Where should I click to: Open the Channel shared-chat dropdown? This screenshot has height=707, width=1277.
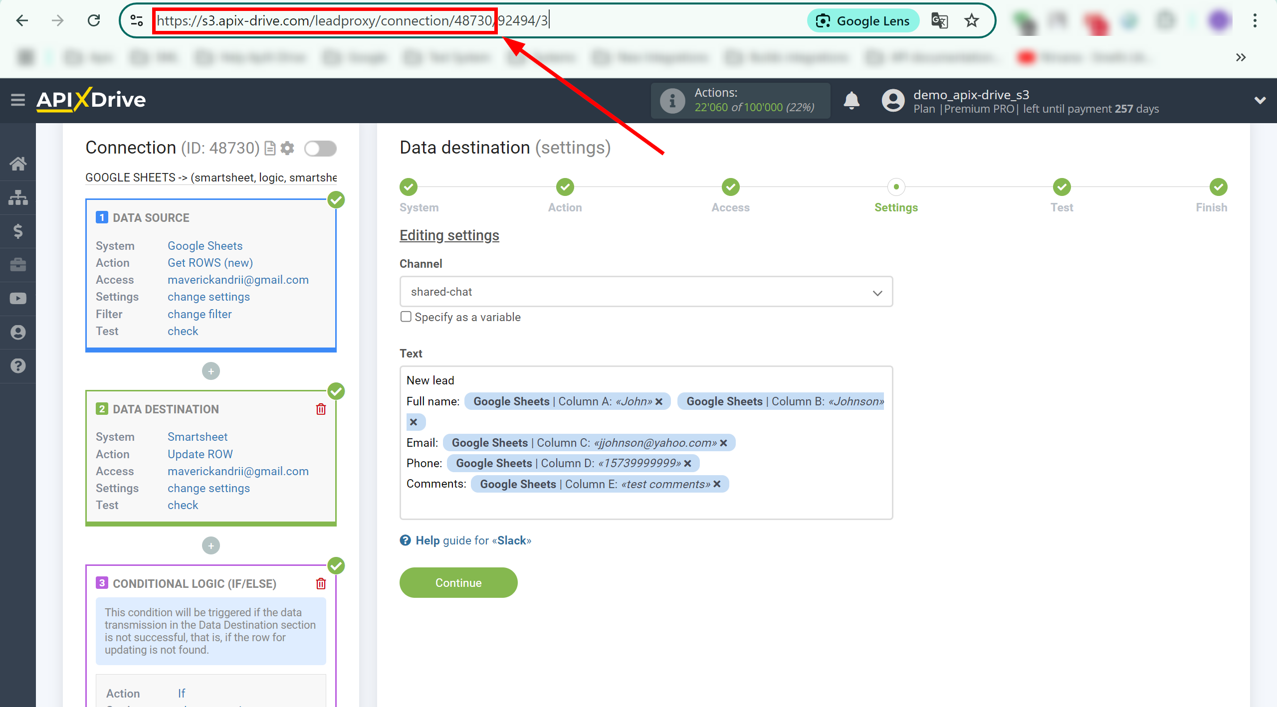[x=646, y=292]
